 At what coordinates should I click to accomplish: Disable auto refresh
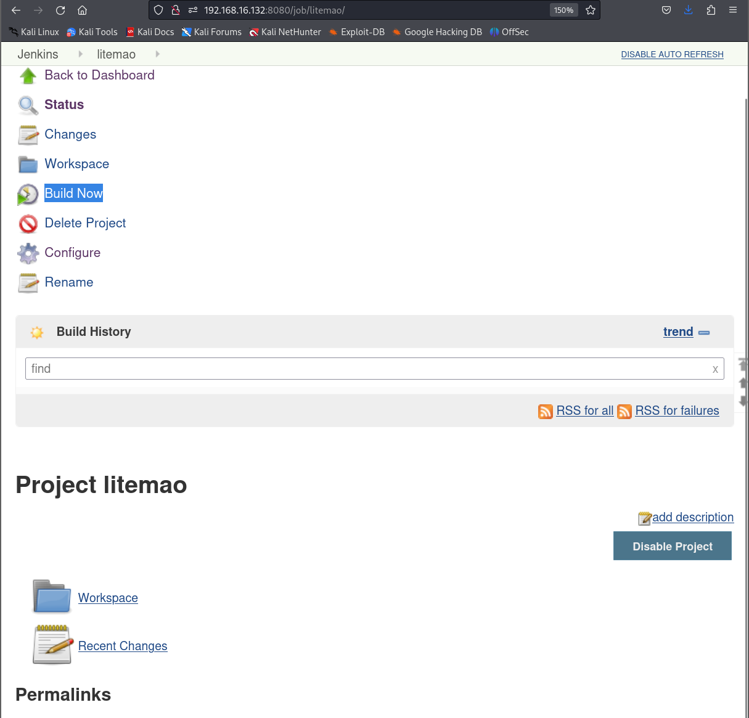click(672, 54)
